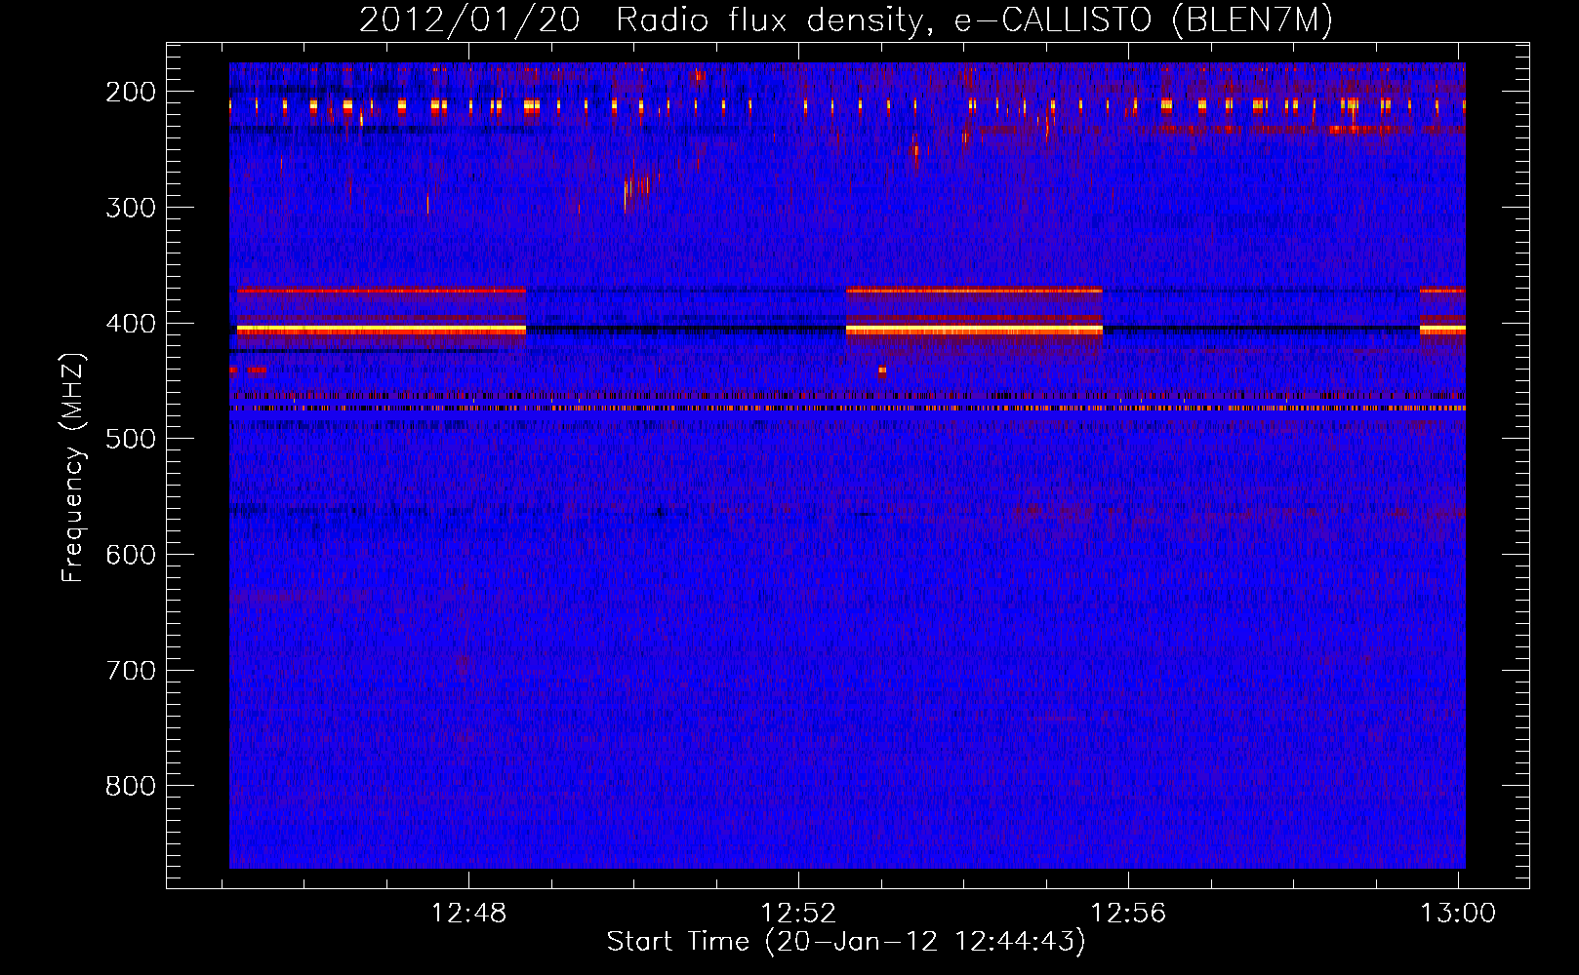Viewport: 1579px width, 975px height.
Task: Click the 12:56 time tick label
Action: tap(1128, 914)
